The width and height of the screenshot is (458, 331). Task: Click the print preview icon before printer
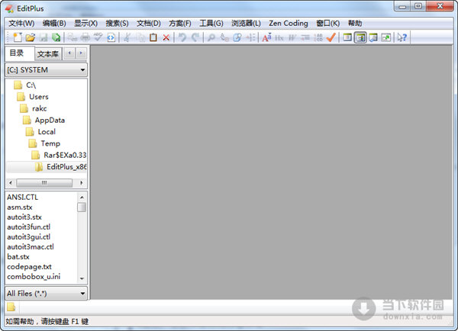click(73, 37)
